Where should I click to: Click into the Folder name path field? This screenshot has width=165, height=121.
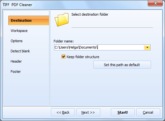[x=99, y=47]
